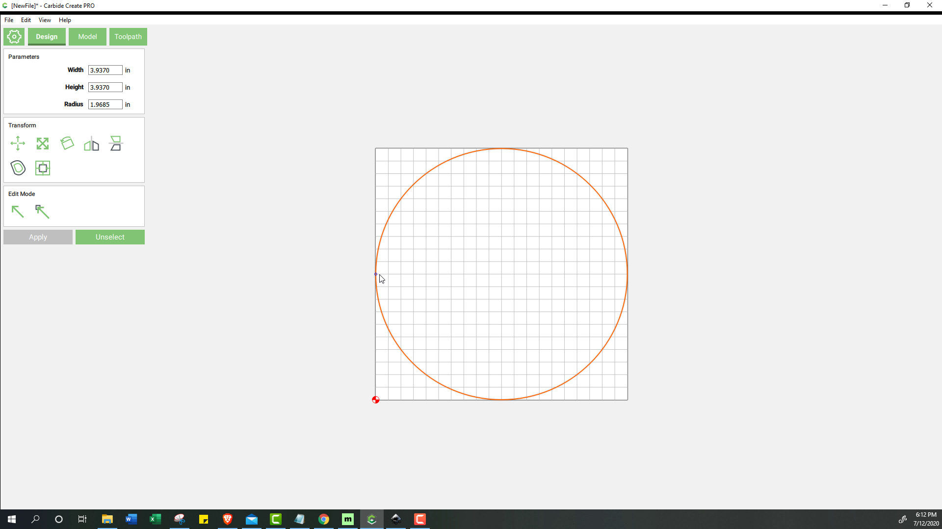The width and height of the screenshot is (942, 529).
Task: Click the Unselect button
Action: point(110,237)
